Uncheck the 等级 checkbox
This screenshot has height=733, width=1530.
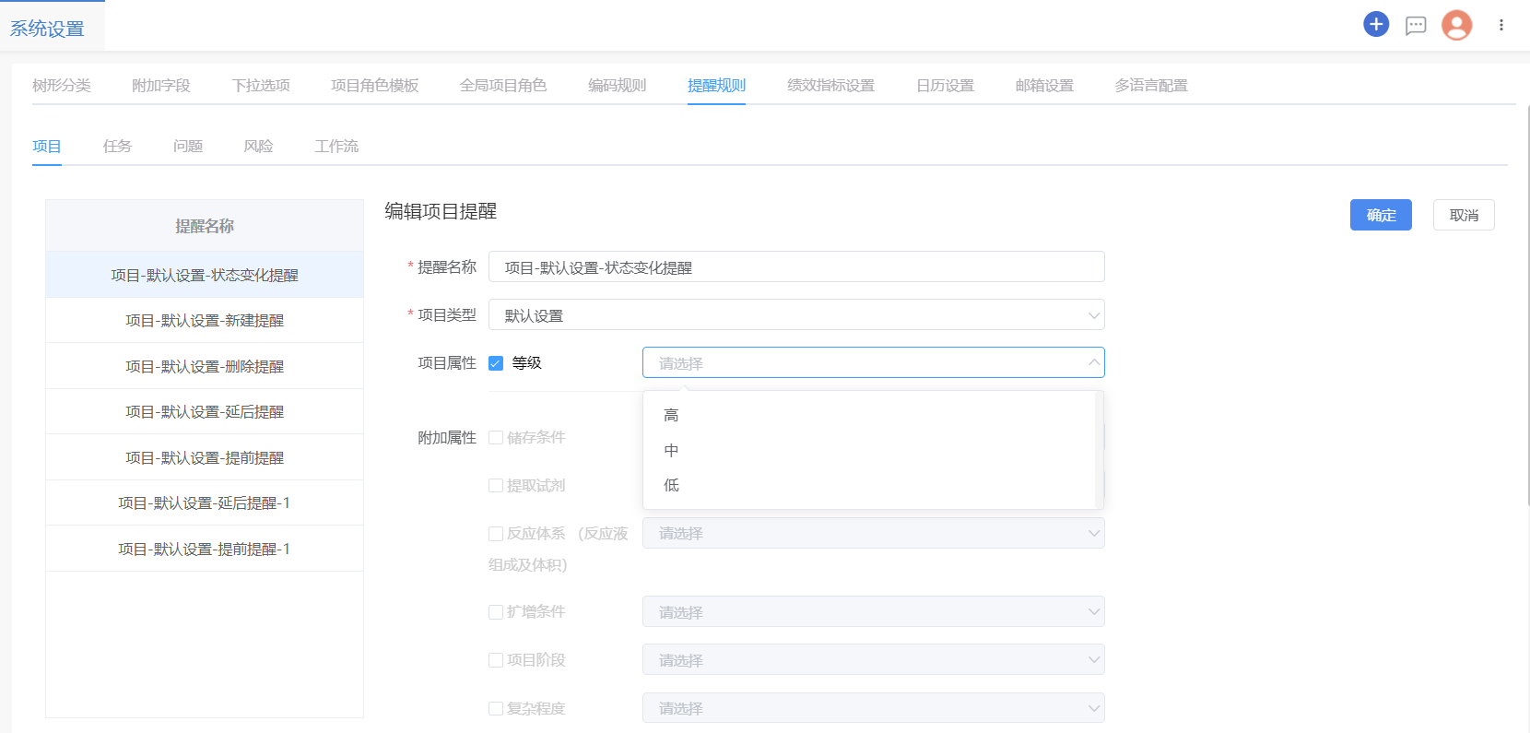pyautogui.click(x=496, y=363)
